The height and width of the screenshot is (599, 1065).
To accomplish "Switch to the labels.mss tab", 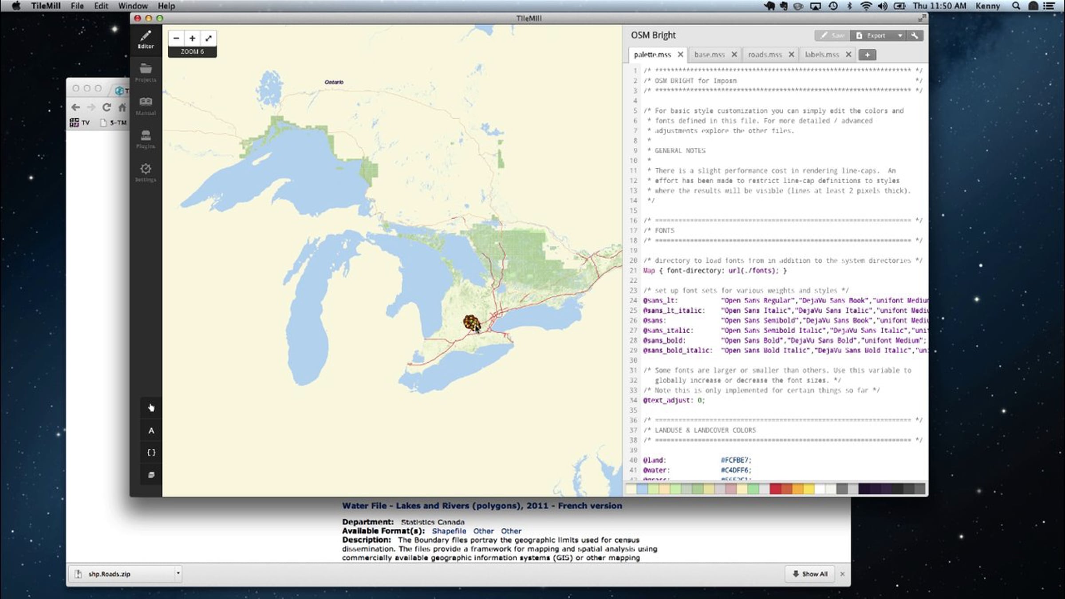I will [x=822, y=55].
